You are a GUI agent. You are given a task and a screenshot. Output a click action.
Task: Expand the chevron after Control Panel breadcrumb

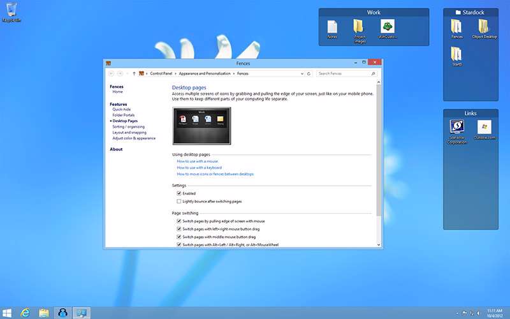175,73
